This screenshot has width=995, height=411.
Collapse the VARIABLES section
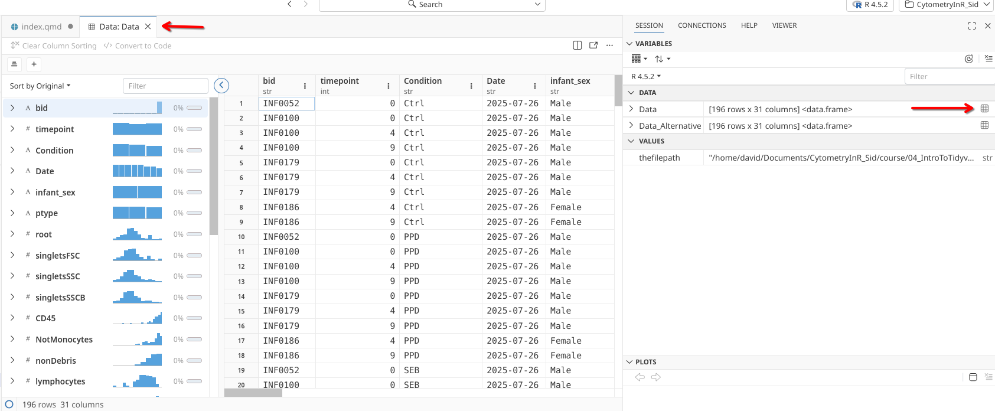(x=629, y=44)
